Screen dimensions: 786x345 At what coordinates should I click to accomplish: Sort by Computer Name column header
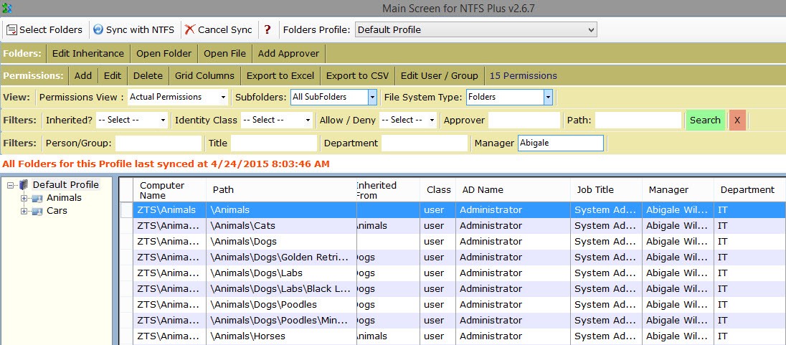[x=169, y=190]
